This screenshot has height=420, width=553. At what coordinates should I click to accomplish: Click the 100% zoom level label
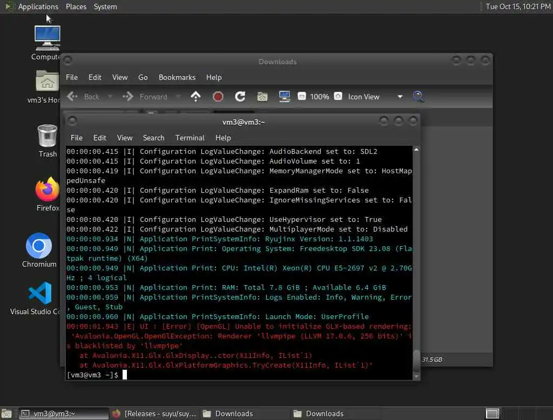click(x=320, y=97)
